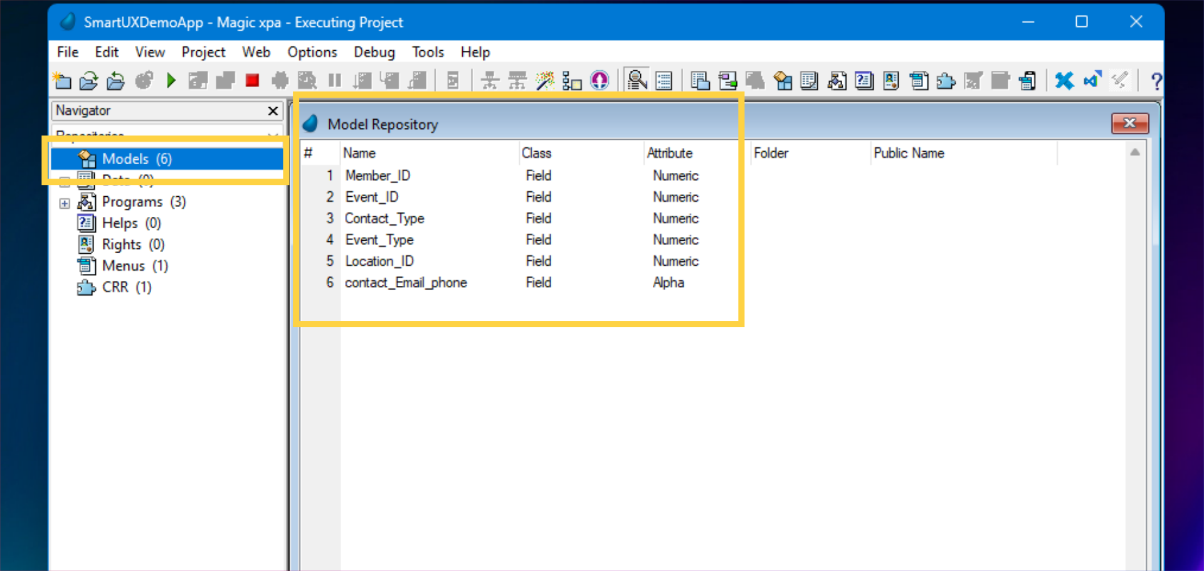
Task: Run the project using the green Run arrow
Action: (171, 80)
